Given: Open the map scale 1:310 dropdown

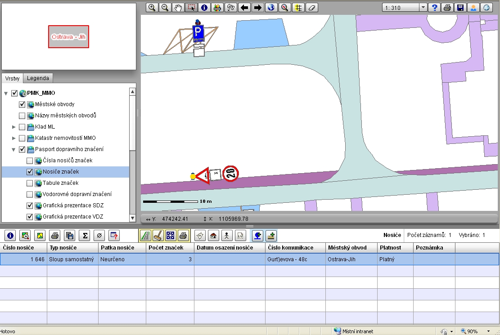Looking at the screenshot, I should tap(423, 8).
